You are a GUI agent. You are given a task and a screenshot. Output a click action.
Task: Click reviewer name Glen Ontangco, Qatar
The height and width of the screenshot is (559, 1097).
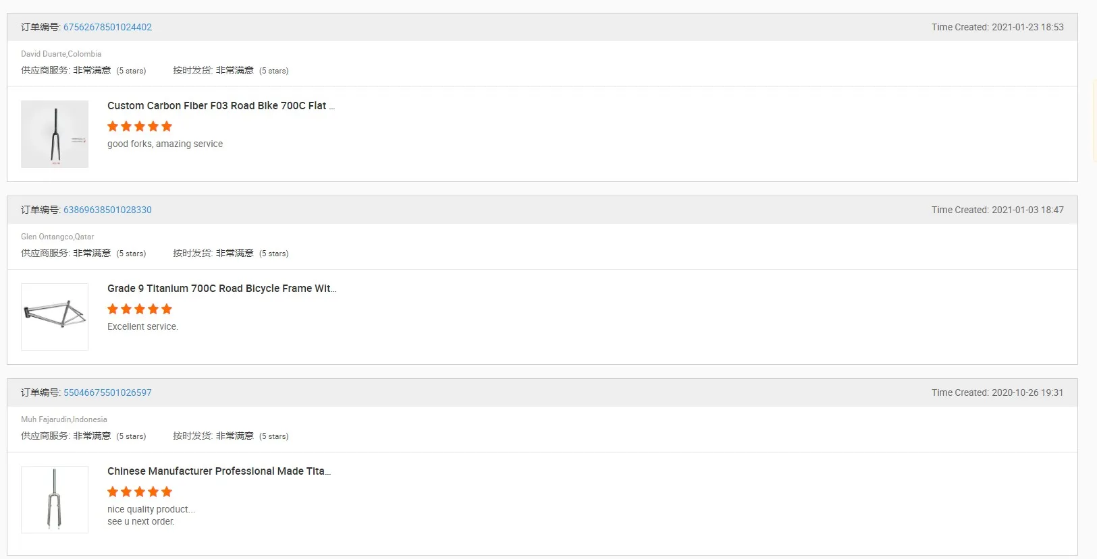57,237
